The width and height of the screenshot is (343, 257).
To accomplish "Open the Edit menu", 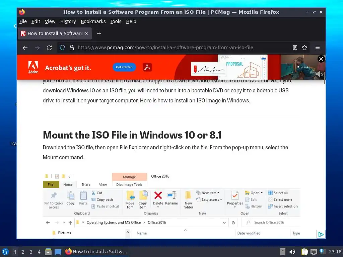I will (36, 21).
